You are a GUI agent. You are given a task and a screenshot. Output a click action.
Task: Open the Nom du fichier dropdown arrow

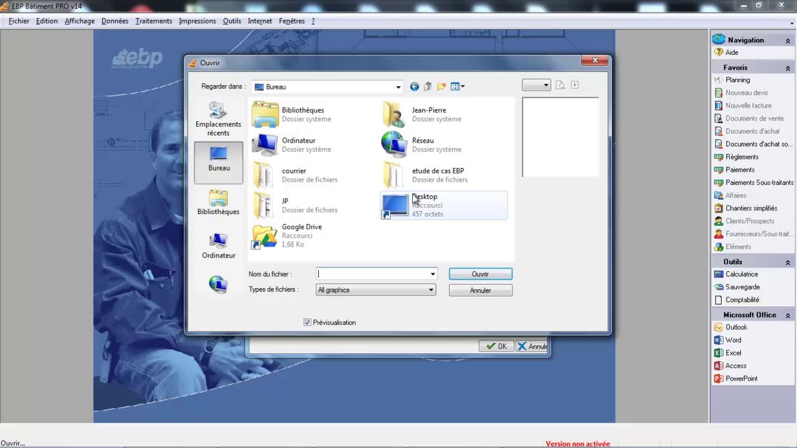click(432, 274)
